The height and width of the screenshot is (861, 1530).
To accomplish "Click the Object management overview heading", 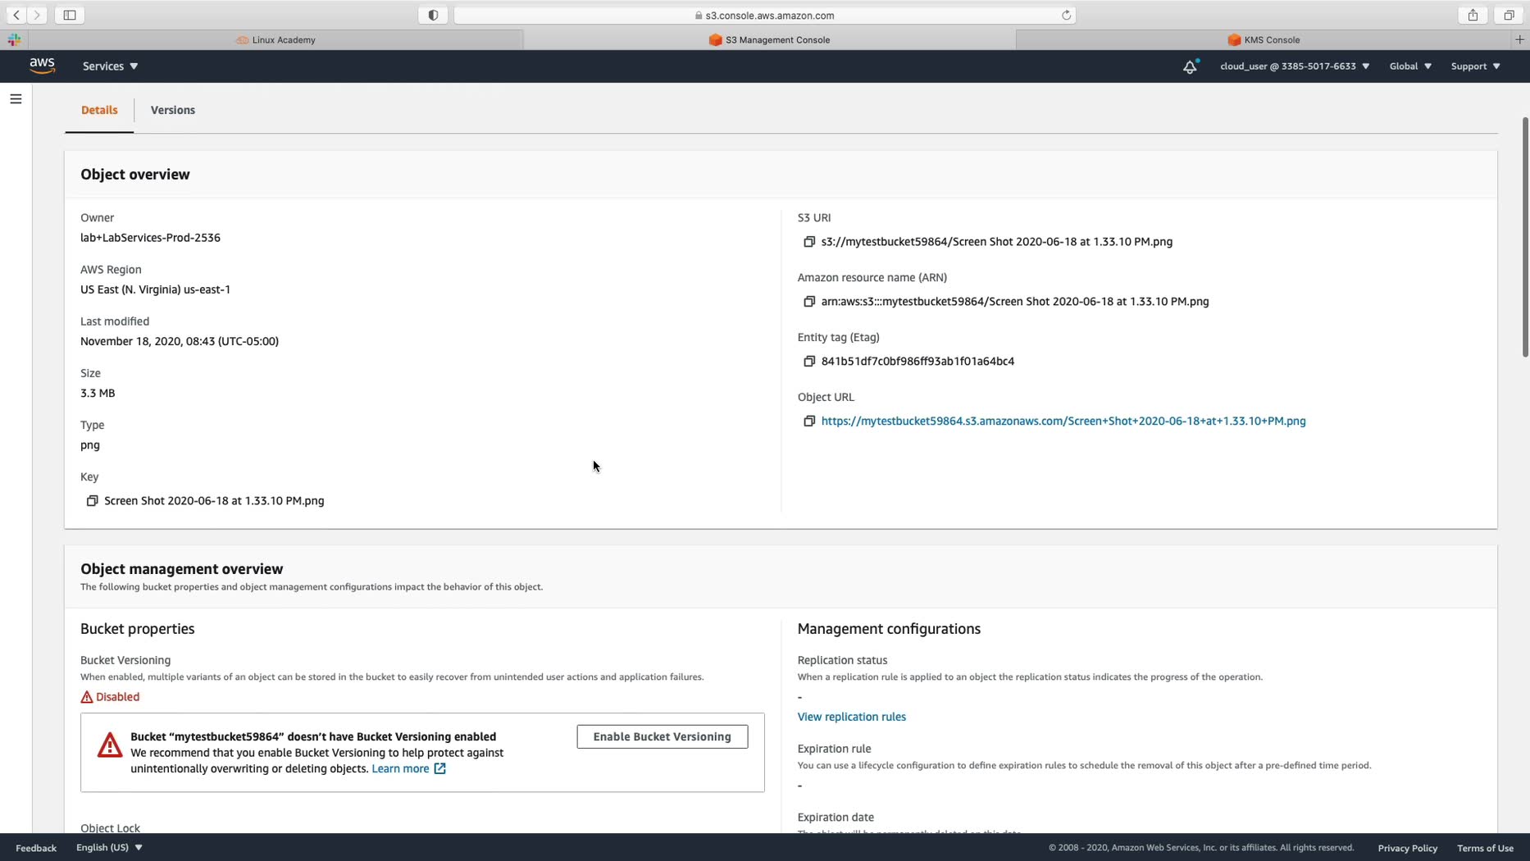I will (182, 569).
